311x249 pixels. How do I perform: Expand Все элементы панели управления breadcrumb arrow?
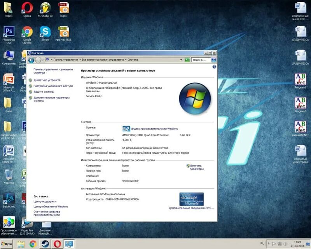click(x=80, y=60)
